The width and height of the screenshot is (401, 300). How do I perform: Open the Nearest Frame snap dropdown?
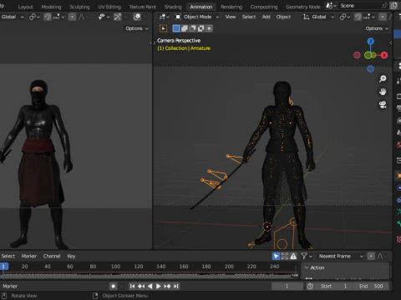[341, 256]
